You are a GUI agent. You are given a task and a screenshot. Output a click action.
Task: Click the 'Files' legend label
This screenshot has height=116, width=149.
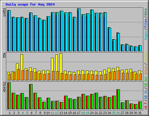tap(146, 23)
